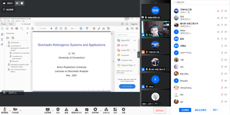
Task: Open the 安全 security shield icon
Action: click(58, 110)
